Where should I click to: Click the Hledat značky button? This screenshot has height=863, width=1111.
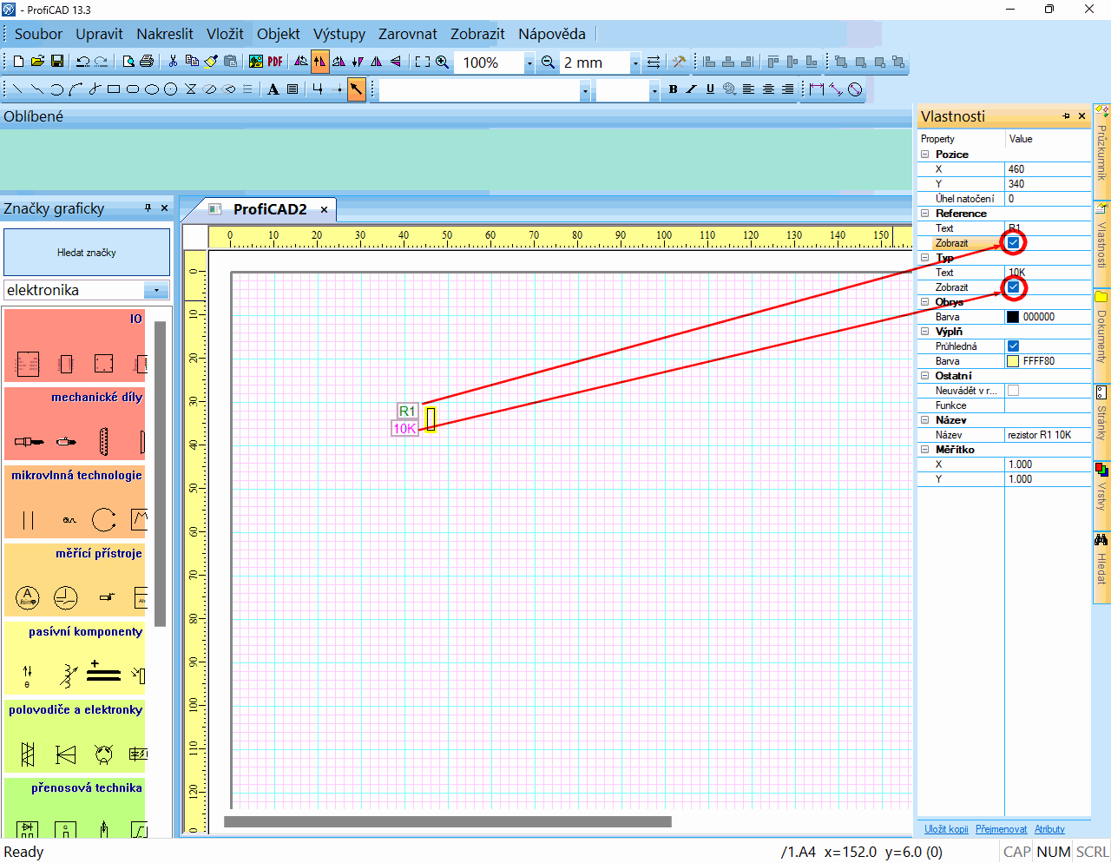click(87, 253)
